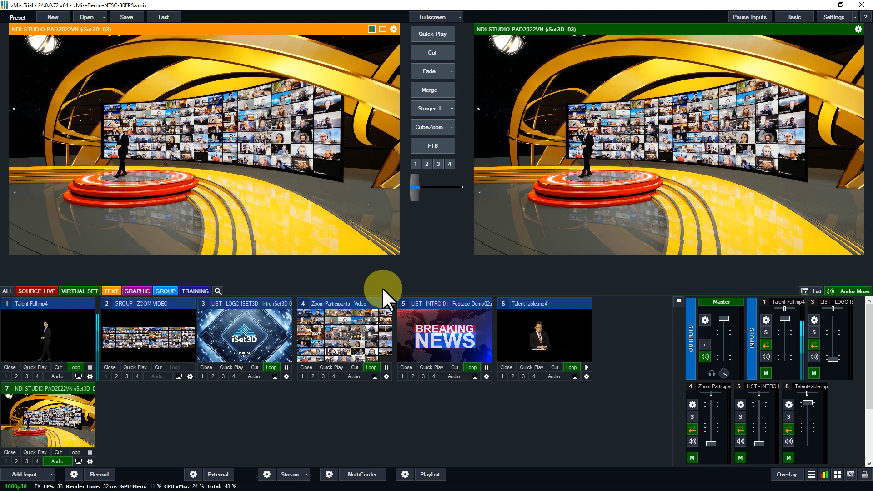Click the snapshot camera icon
The width and height of the screenshot is (873, 491).
pyautogui.click(x=851, y=474)
